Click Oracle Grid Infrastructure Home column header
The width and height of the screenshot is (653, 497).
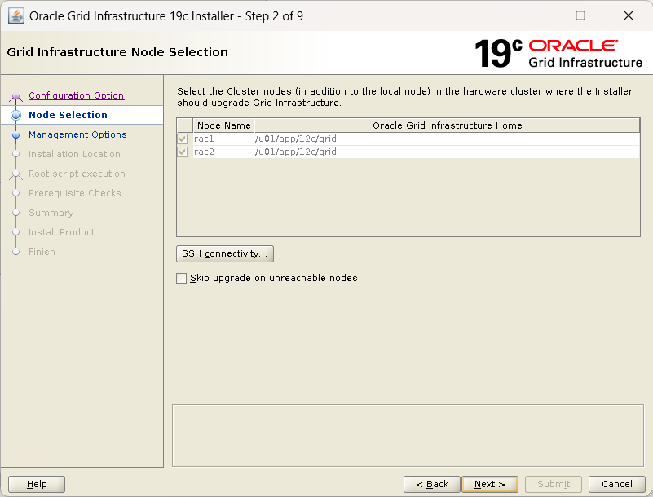447,125
